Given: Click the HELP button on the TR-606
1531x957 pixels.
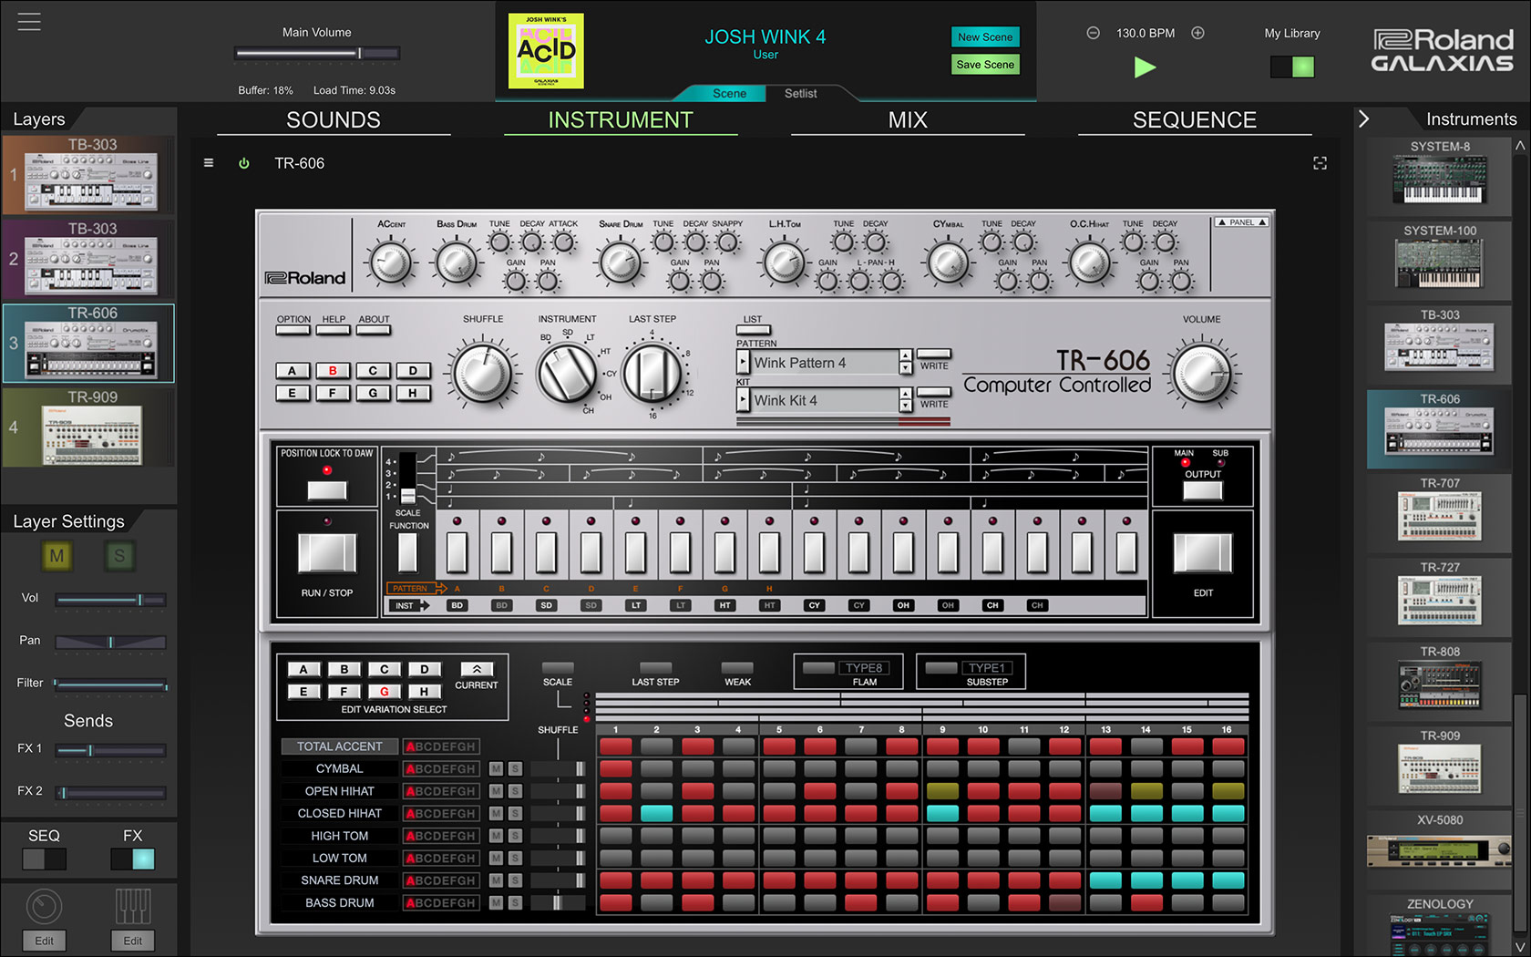Looking at the screenshot, I should [x=334, y=330].
